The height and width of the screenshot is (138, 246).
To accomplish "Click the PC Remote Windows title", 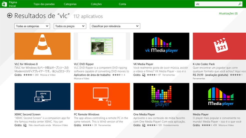I will coord(86,114).
